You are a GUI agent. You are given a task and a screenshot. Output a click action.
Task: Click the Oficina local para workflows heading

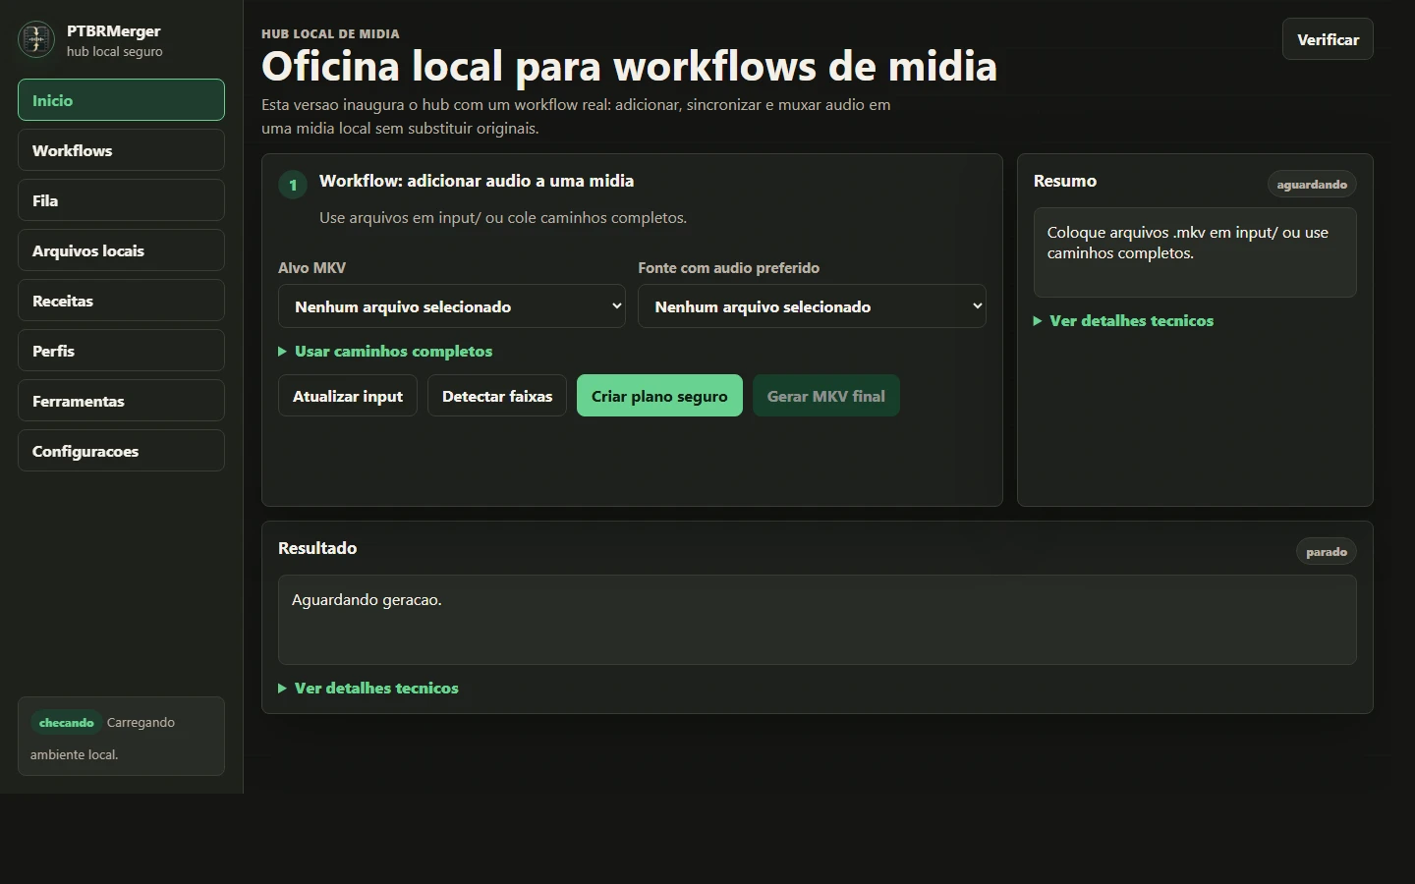[629, 67]
